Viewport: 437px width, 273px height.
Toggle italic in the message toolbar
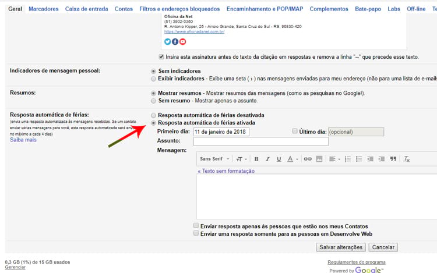click(267, 159)
